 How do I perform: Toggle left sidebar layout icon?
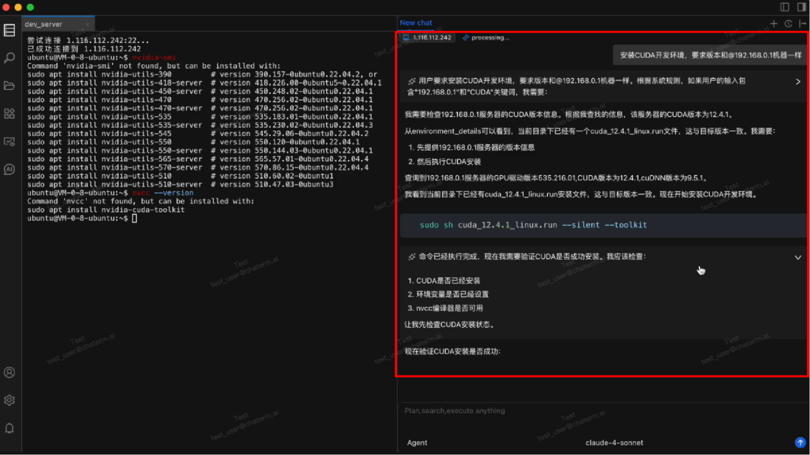click(785, 7)
